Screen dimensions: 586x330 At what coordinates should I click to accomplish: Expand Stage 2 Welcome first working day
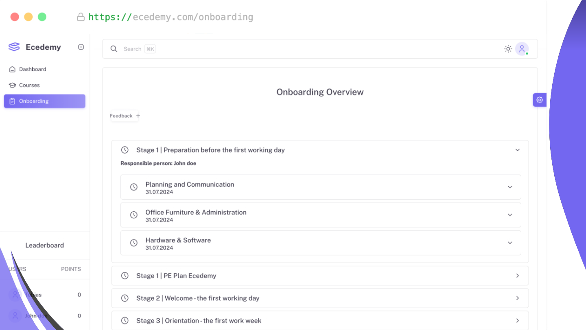click(518, 298)
